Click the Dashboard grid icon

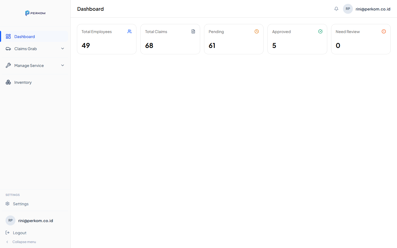(x=8, y=36)
